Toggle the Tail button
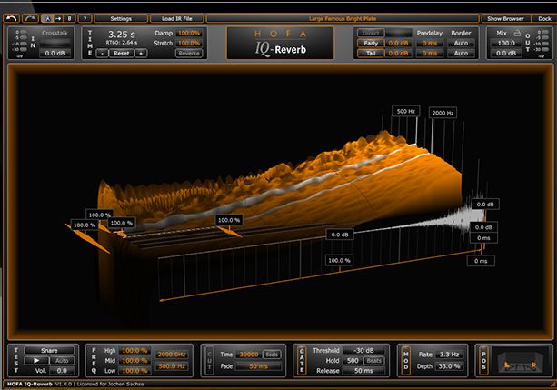The width and height of the screenshot is (557, 390). (371, 54)
